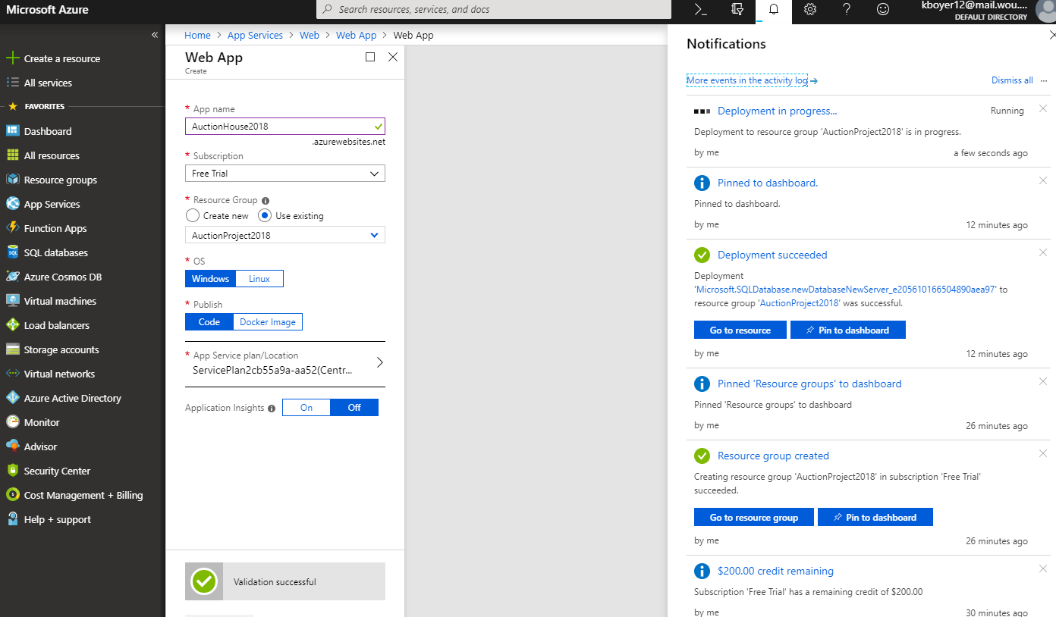The width and height of the screenshot is (1056, 617).
Task: Open the notifications more options ellipsis
Action: (x=1044, y=80)
